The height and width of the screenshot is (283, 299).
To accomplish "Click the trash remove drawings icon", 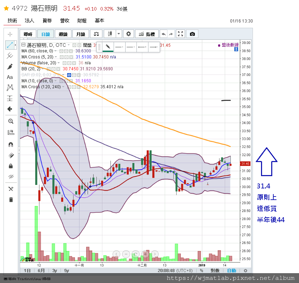I will [11, 200].
